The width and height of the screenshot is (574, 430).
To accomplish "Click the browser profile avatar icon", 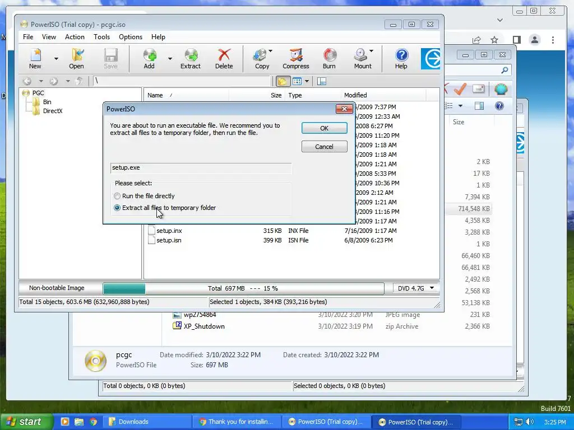I will (535, 40).
